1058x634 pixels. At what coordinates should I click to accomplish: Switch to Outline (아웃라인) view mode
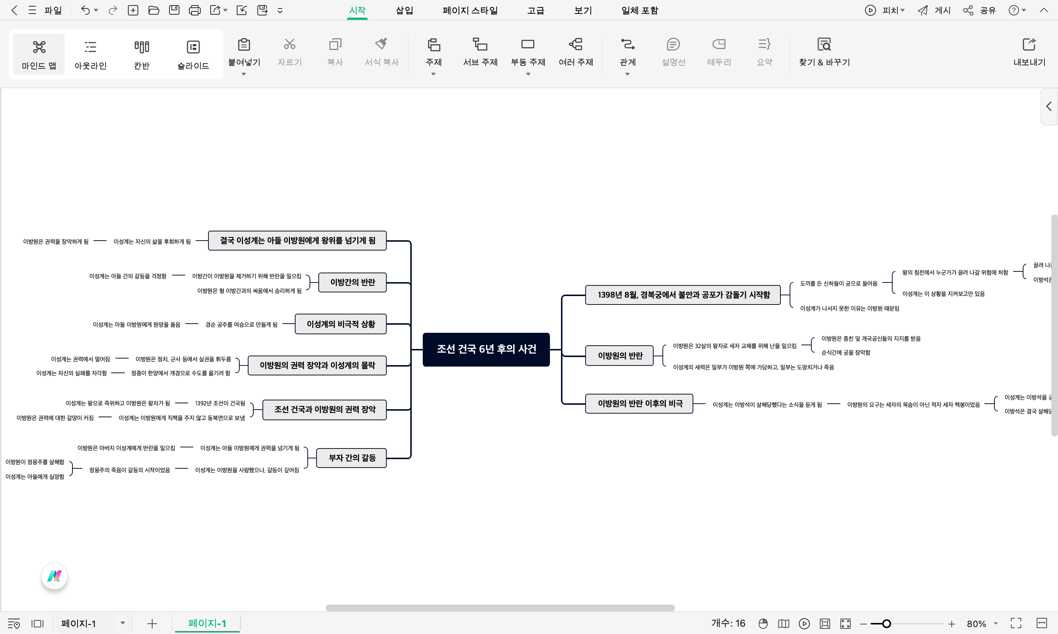tap(90, 54)
